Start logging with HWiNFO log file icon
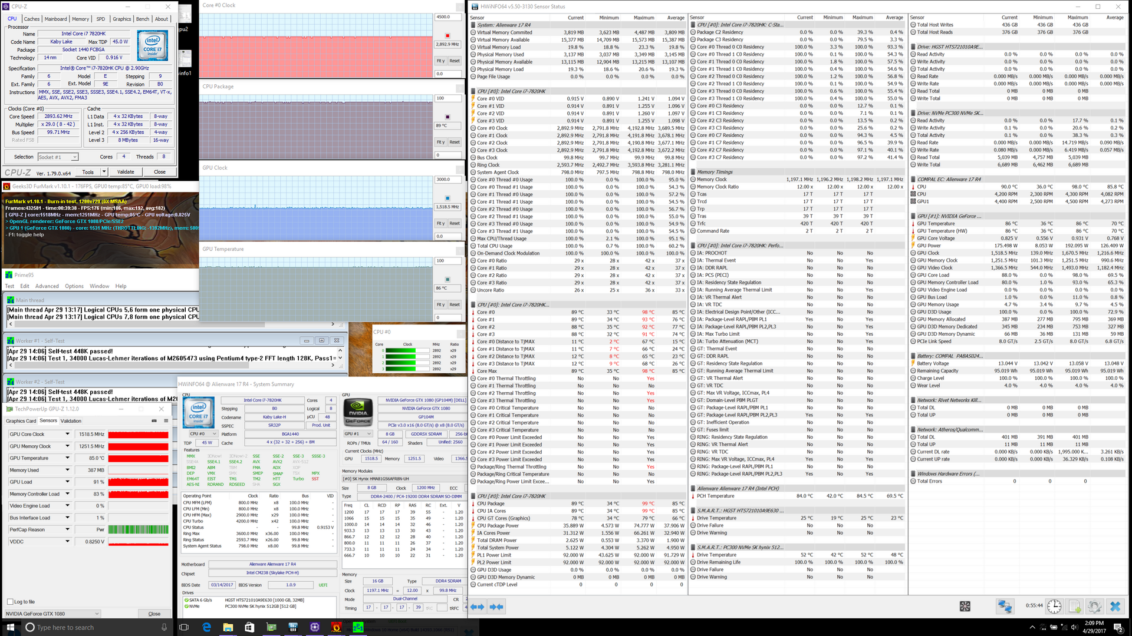Screen dimensions: 1132x636 point(1075,606)
